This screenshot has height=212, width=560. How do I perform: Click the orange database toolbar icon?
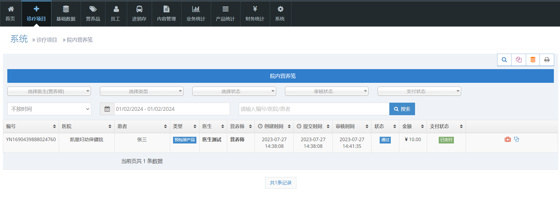click(x=533, y=60)
